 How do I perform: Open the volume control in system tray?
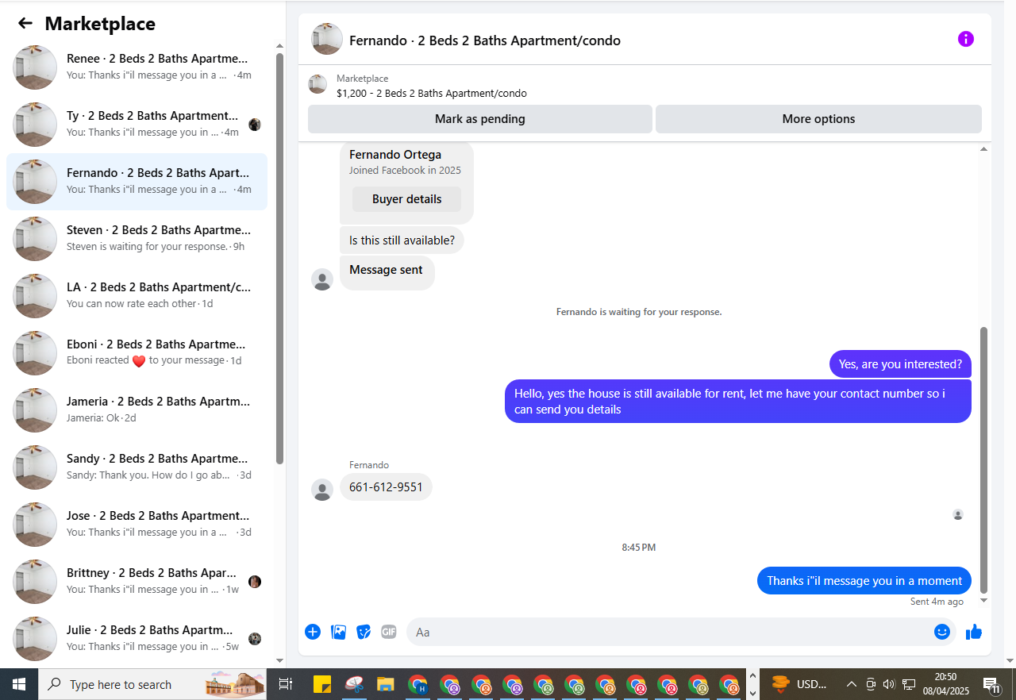pos(889,684)
